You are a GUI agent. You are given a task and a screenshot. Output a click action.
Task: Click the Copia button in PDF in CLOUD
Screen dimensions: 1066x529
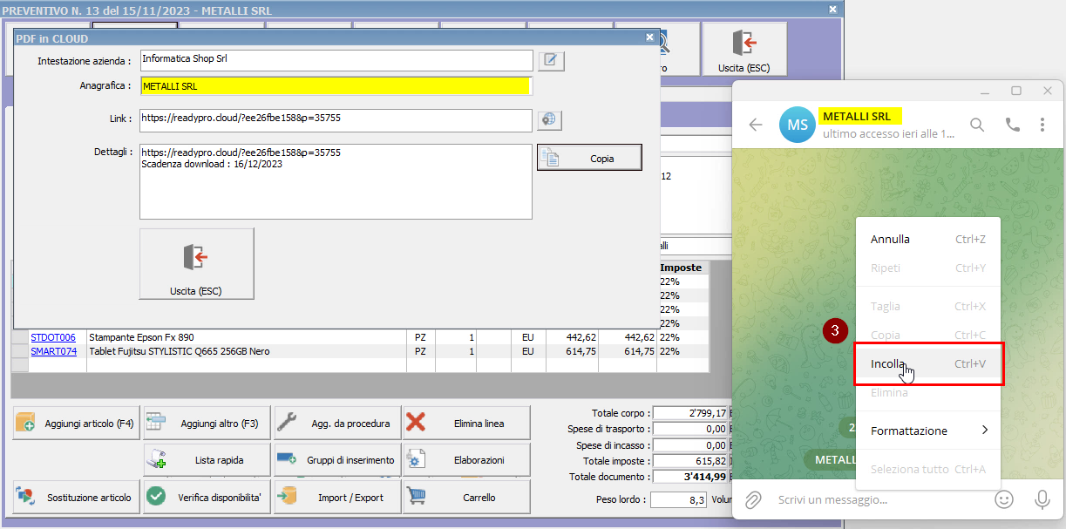[x=589, y=158]
